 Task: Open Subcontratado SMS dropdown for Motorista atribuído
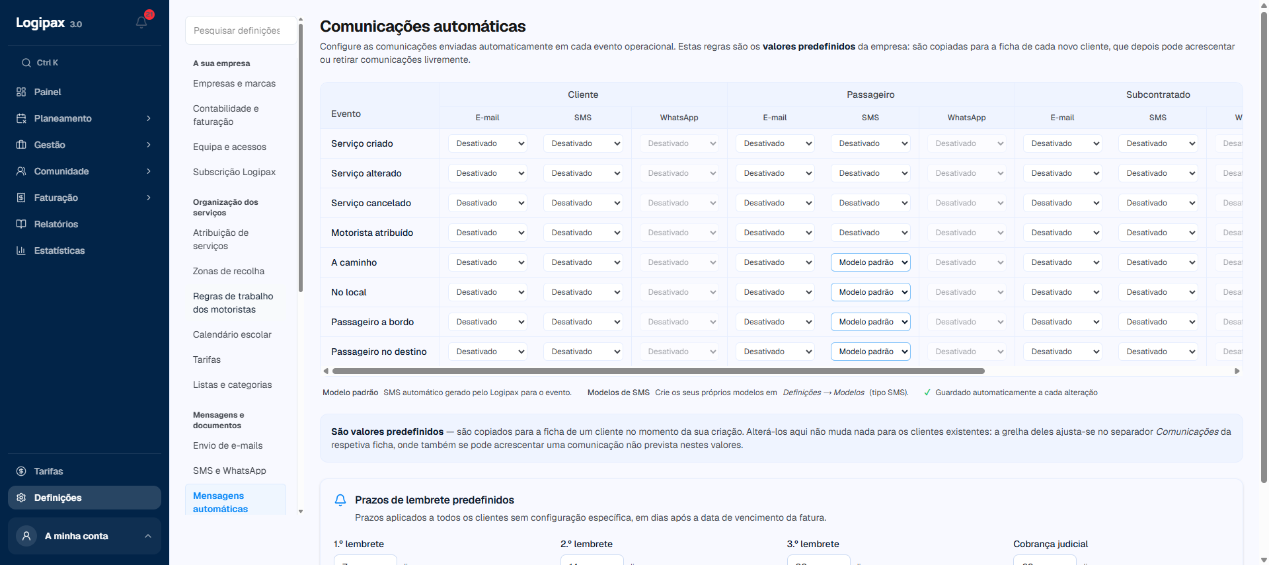pyautogui.click(x=1158, y=233)
